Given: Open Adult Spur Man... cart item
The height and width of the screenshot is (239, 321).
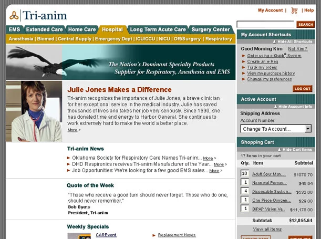Looking at the screenshot, I should pyautogui.click(x=268, y=174).
